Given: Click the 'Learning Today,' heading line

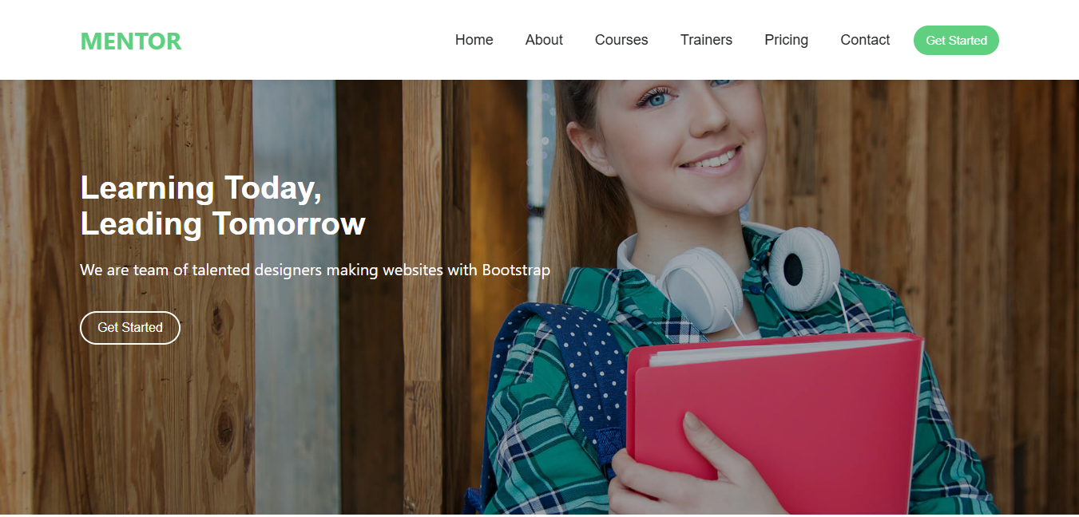Looking at the screenshot, I should (201, 188).
